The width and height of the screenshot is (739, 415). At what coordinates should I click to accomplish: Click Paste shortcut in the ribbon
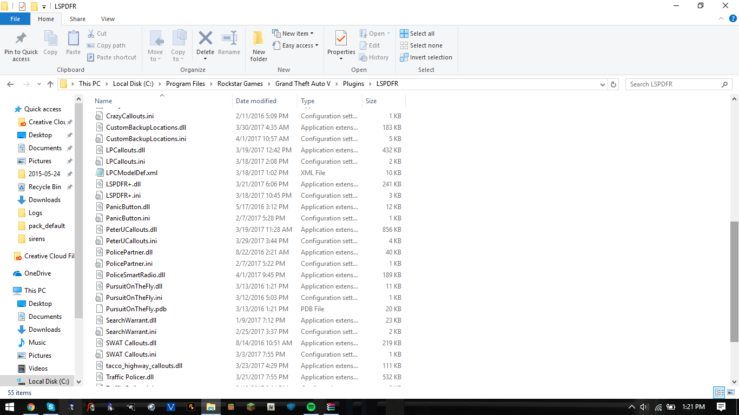click(x=111, y=57)
